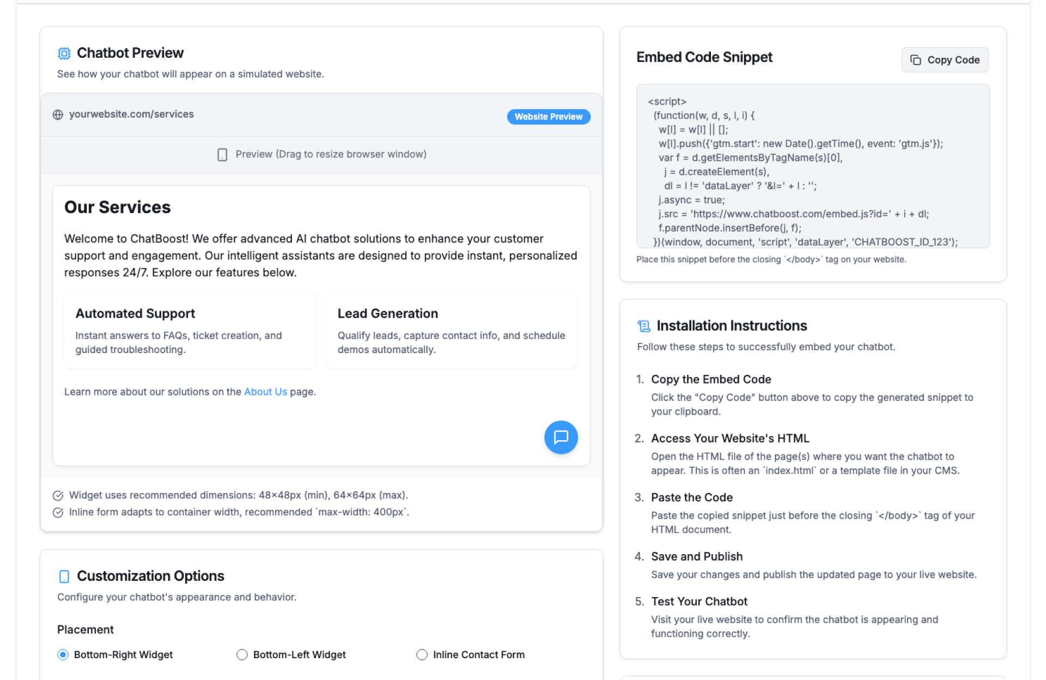Screen dimensions: 1046x680
Task: Click the Website Preview badge
Action: (548, 117)
